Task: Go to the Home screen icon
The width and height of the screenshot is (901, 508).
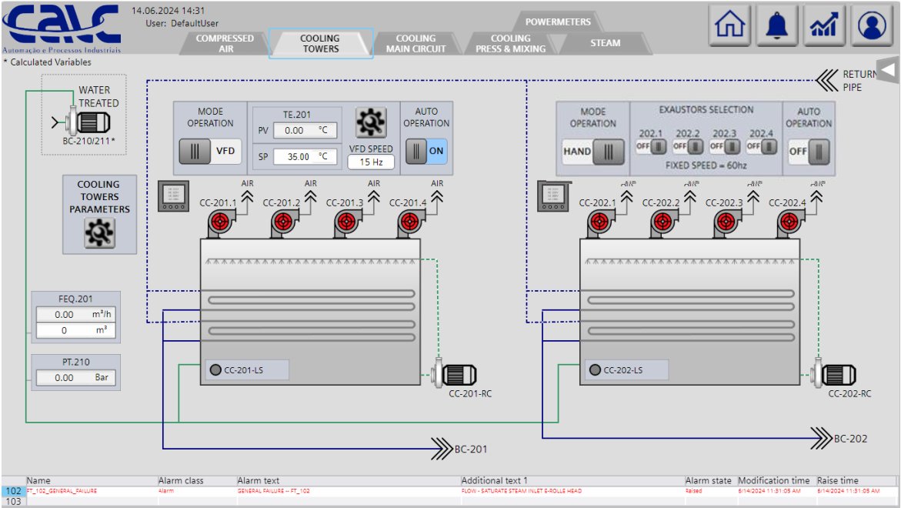Action: click(x=730, y=25)
